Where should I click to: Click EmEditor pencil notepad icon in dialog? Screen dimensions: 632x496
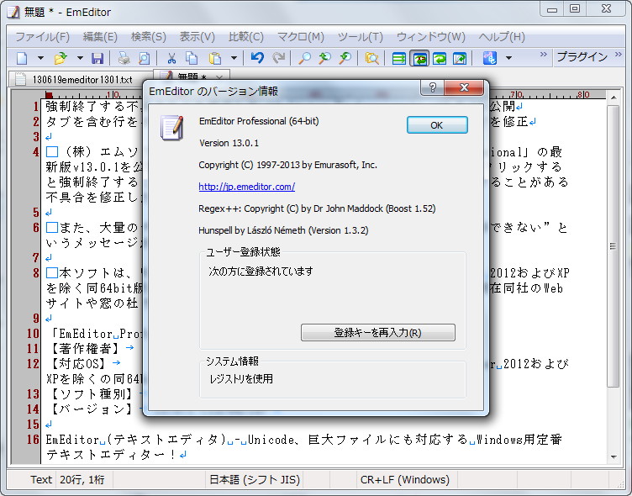pos(172,128)
